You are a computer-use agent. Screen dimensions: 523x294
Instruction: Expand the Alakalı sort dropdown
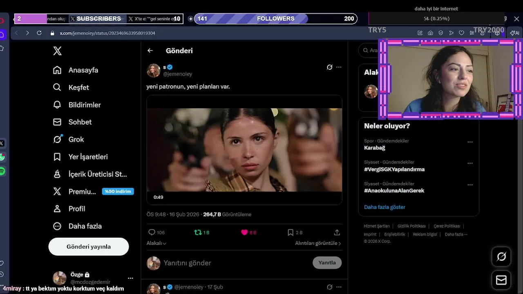click(156, 243)
